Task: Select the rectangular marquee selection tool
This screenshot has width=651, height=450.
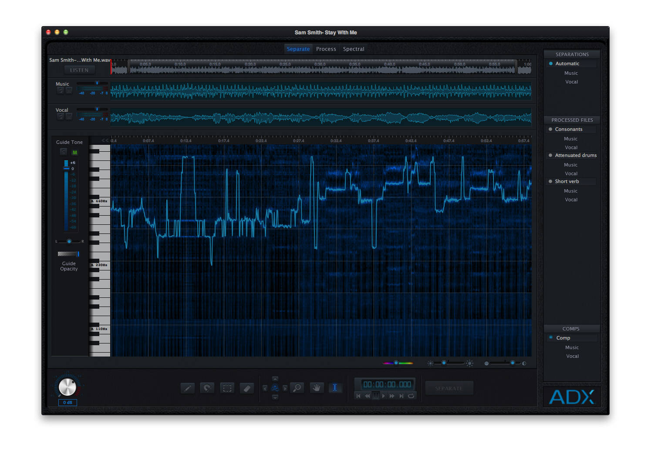Action: pyautogui.click(x=227, y=388)
